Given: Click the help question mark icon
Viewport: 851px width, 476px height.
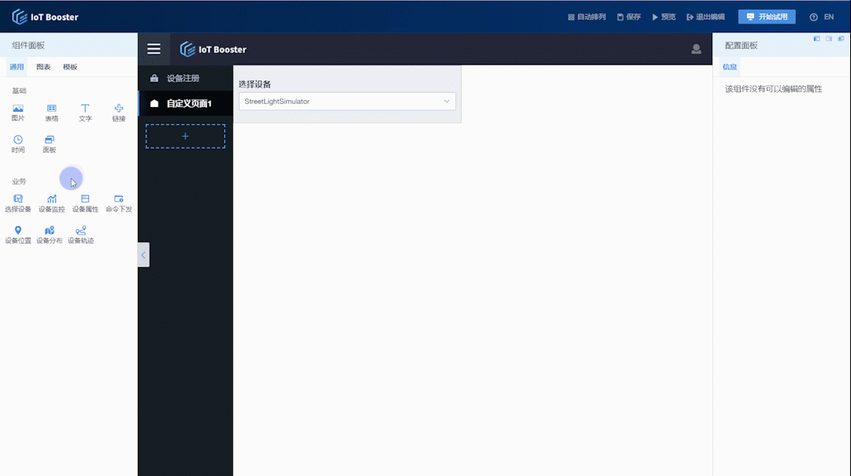Looking at the screenshot, I should point(813,17).
